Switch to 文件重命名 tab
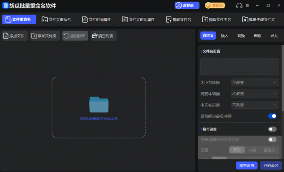Viewport: 284px width, 172px height. point(19,19)
